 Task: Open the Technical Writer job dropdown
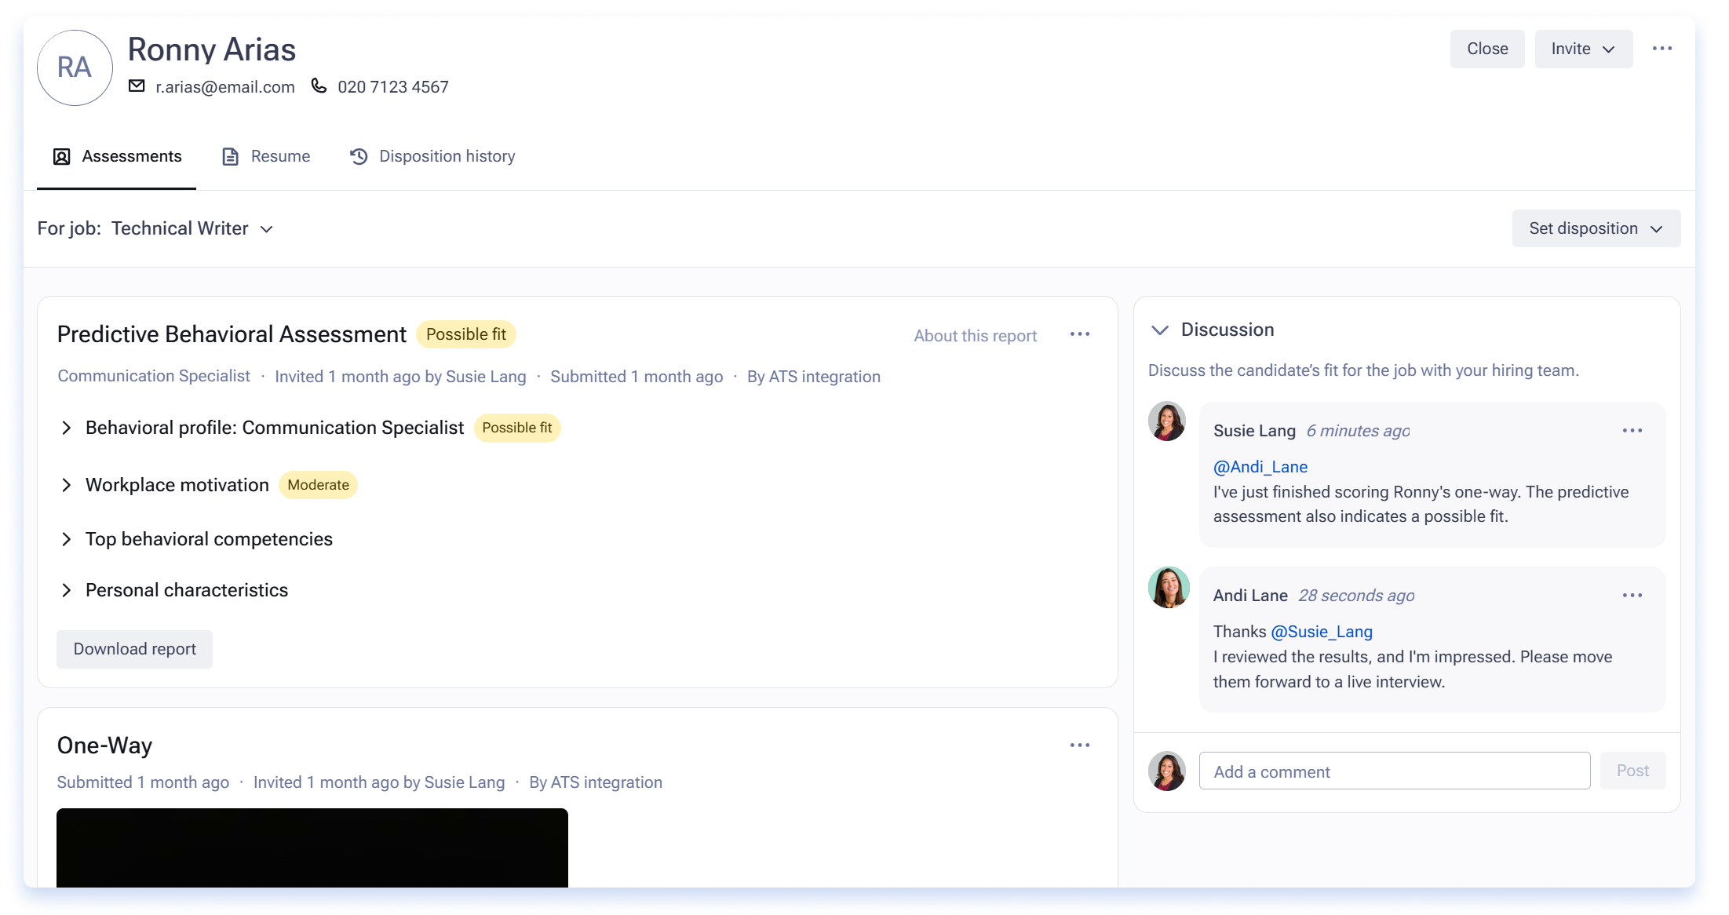point(192,228)
